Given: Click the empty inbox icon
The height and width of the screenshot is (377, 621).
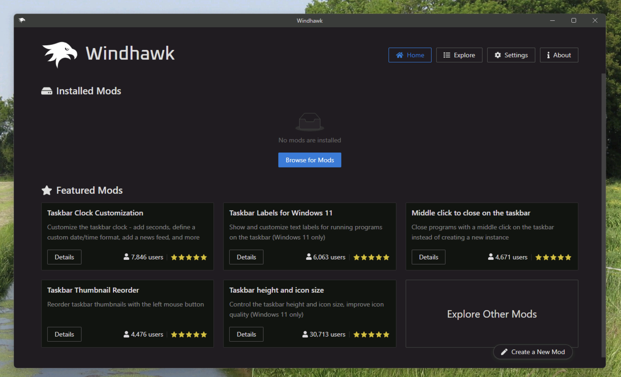Looking at the screenshot, I should pyautogui.click(x=310, y=122).
